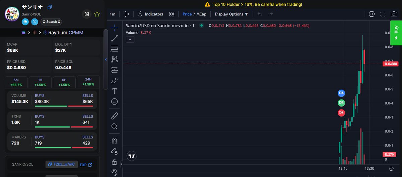This screenshot has width=402, height=177.
Task: Open the token website globe icon
Action: (25, 22)
